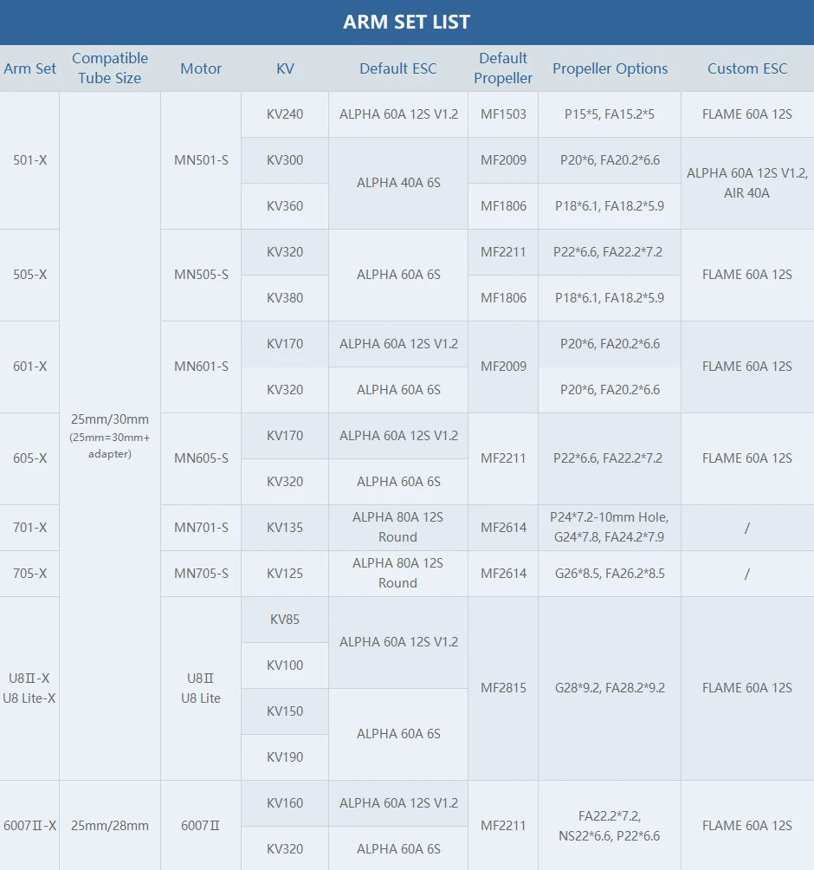Click the G26*8.5, FA26.2*8.5 cell
The height and width of the screenshot is (870, 814).
pos(610,574)
